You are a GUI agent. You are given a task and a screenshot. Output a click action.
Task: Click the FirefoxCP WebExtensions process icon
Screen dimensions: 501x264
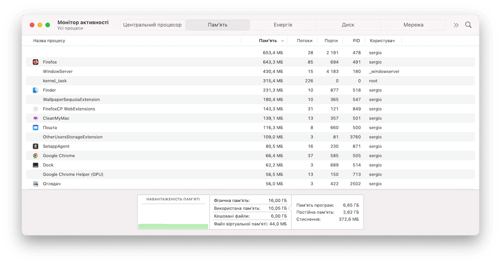(x=35, y=109)
